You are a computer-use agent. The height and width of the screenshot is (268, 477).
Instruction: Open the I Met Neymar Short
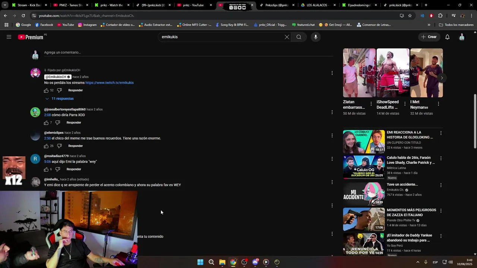[426, 73]
